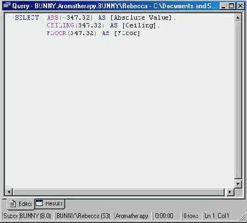The image size is (247, 223).
Task: Click the left arrow of the horizontal scrollbar
Action: click(9, 192)
